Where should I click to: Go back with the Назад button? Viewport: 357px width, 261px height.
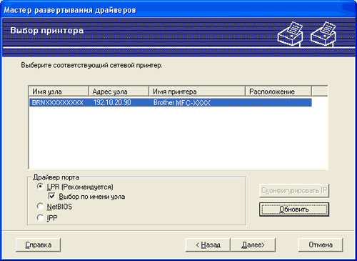click(208, 245)
